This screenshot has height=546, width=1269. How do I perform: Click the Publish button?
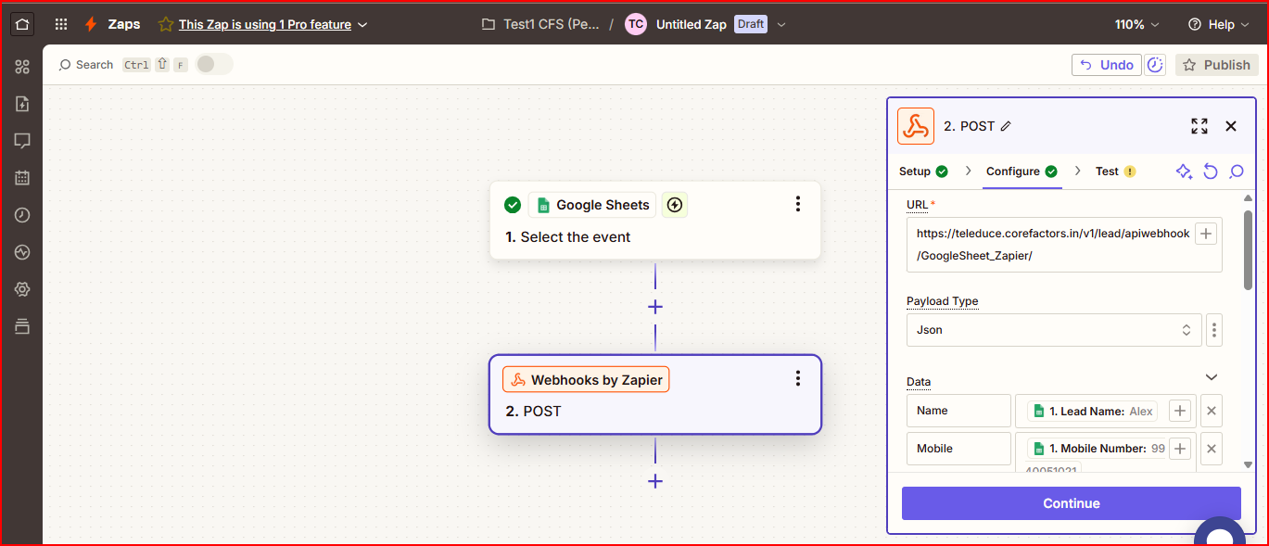point(1217,65)
